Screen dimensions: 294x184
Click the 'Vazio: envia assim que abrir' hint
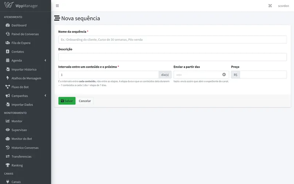tap(201, 81)
